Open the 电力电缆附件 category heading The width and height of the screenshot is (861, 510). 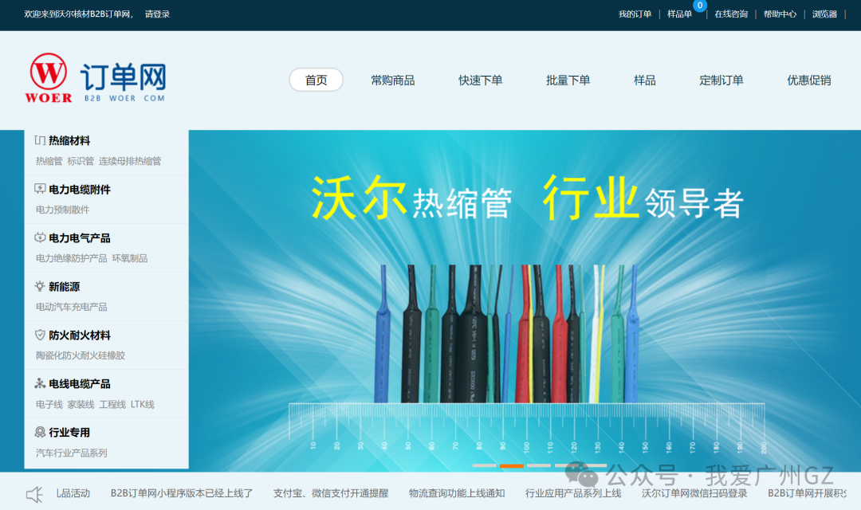click(x=80, y=190)
